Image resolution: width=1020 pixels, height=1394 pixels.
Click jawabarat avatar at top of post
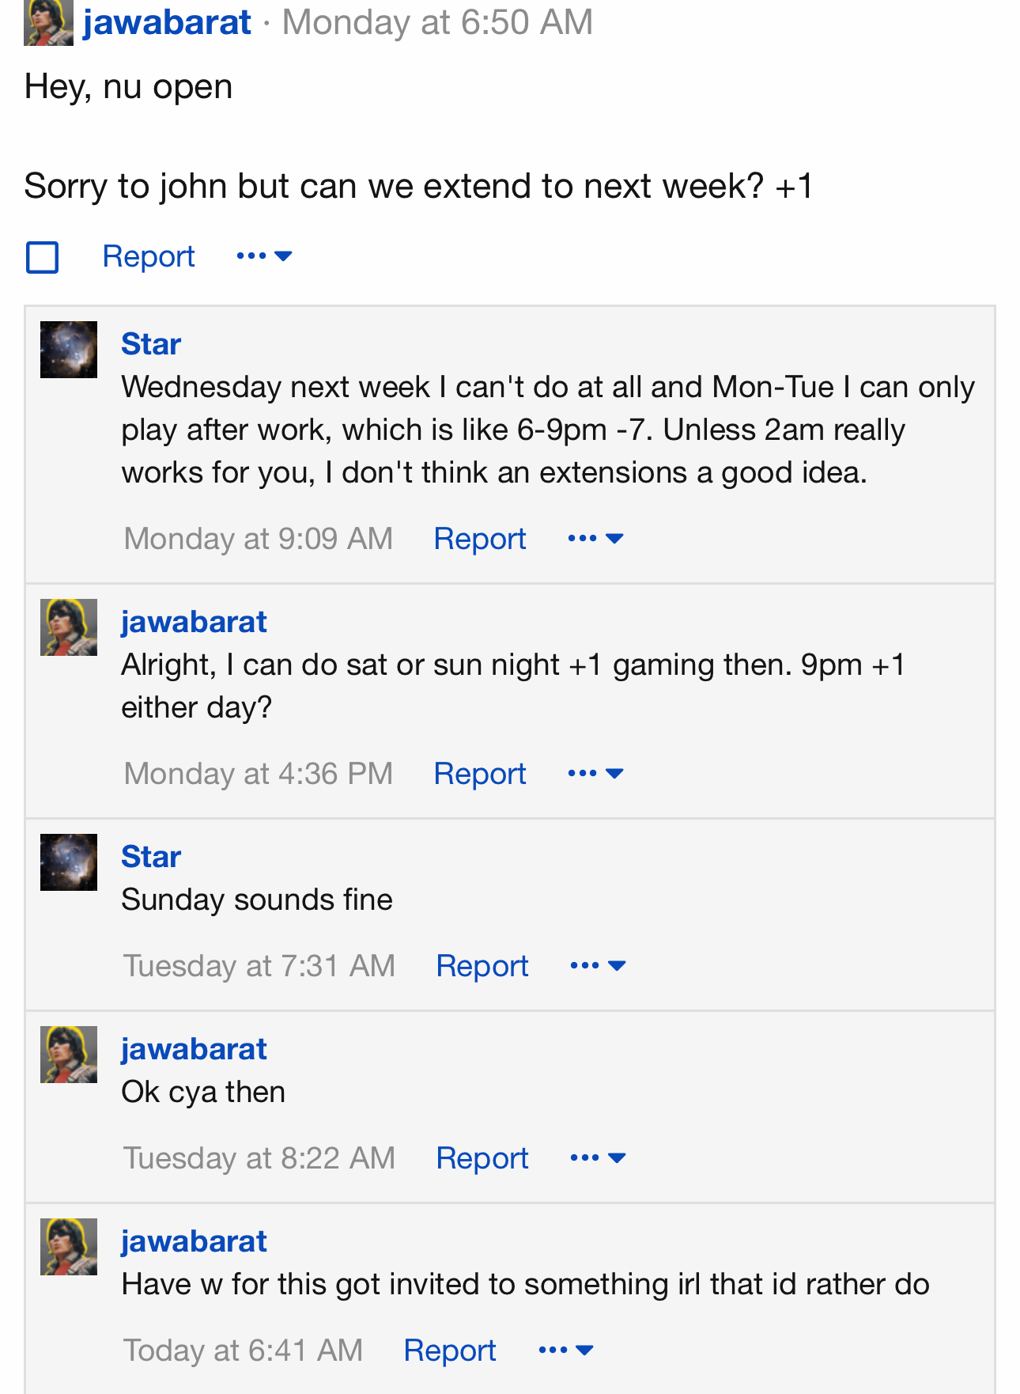[x=48, y=22]
